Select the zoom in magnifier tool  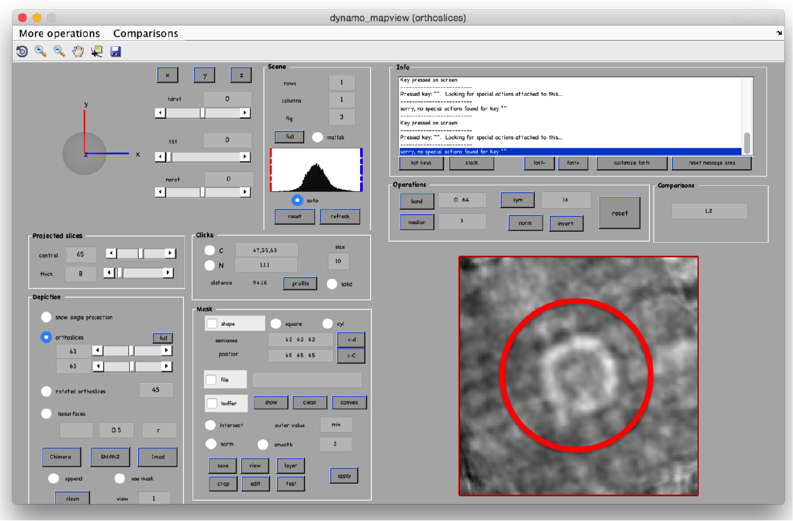tap(41, 51)
